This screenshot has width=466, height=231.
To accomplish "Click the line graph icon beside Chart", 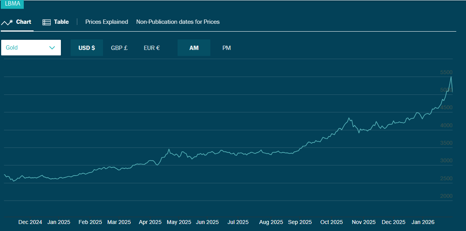I will pyautogui.click(x=7, y=22).
